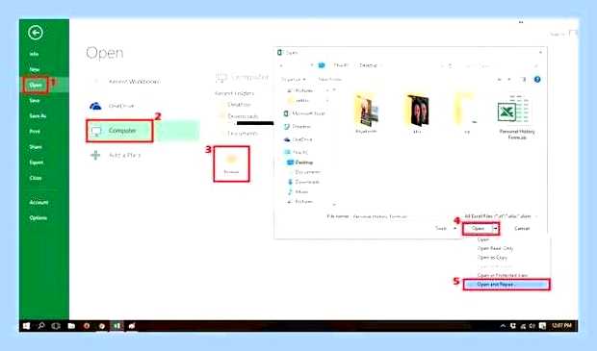
Task: Click the Windows Start button
Action: (26, 326)
